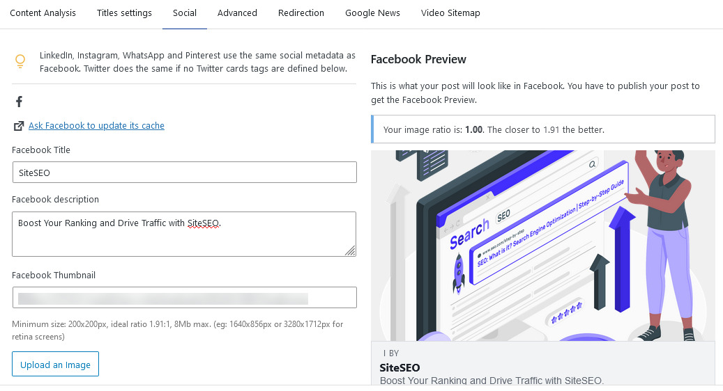Follow the Ask Facebook to update its cache link

click(96, 126)
